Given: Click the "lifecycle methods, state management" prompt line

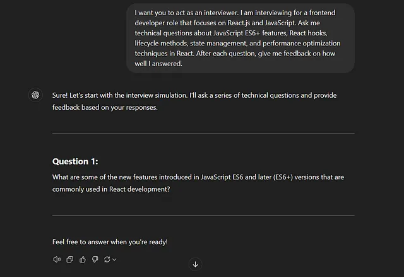Looking at the screenshot, I should [x=237, y=44].
